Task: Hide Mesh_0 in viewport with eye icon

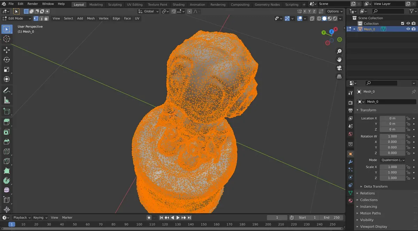Action: [x=408, y=29]
